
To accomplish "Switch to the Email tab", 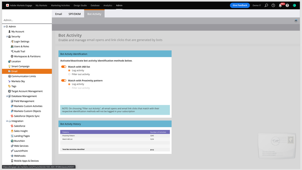I will 59,14.
